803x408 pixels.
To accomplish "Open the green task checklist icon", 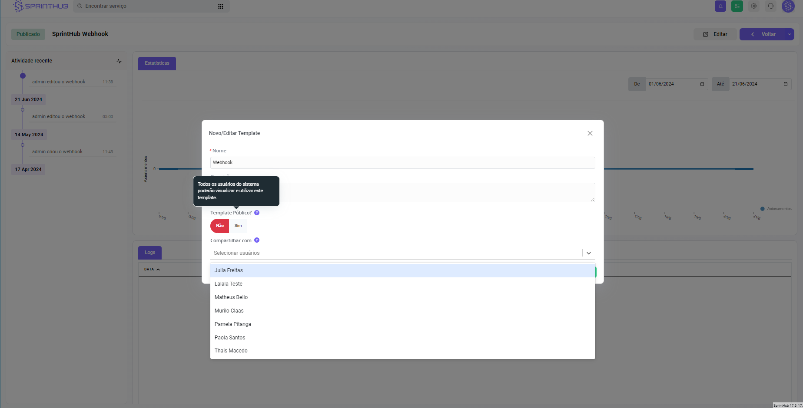I will (737, 6).
